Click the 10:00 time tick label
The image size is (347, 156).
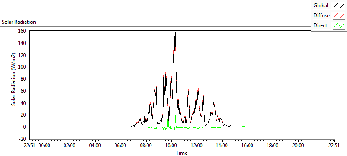pos(171,146)
